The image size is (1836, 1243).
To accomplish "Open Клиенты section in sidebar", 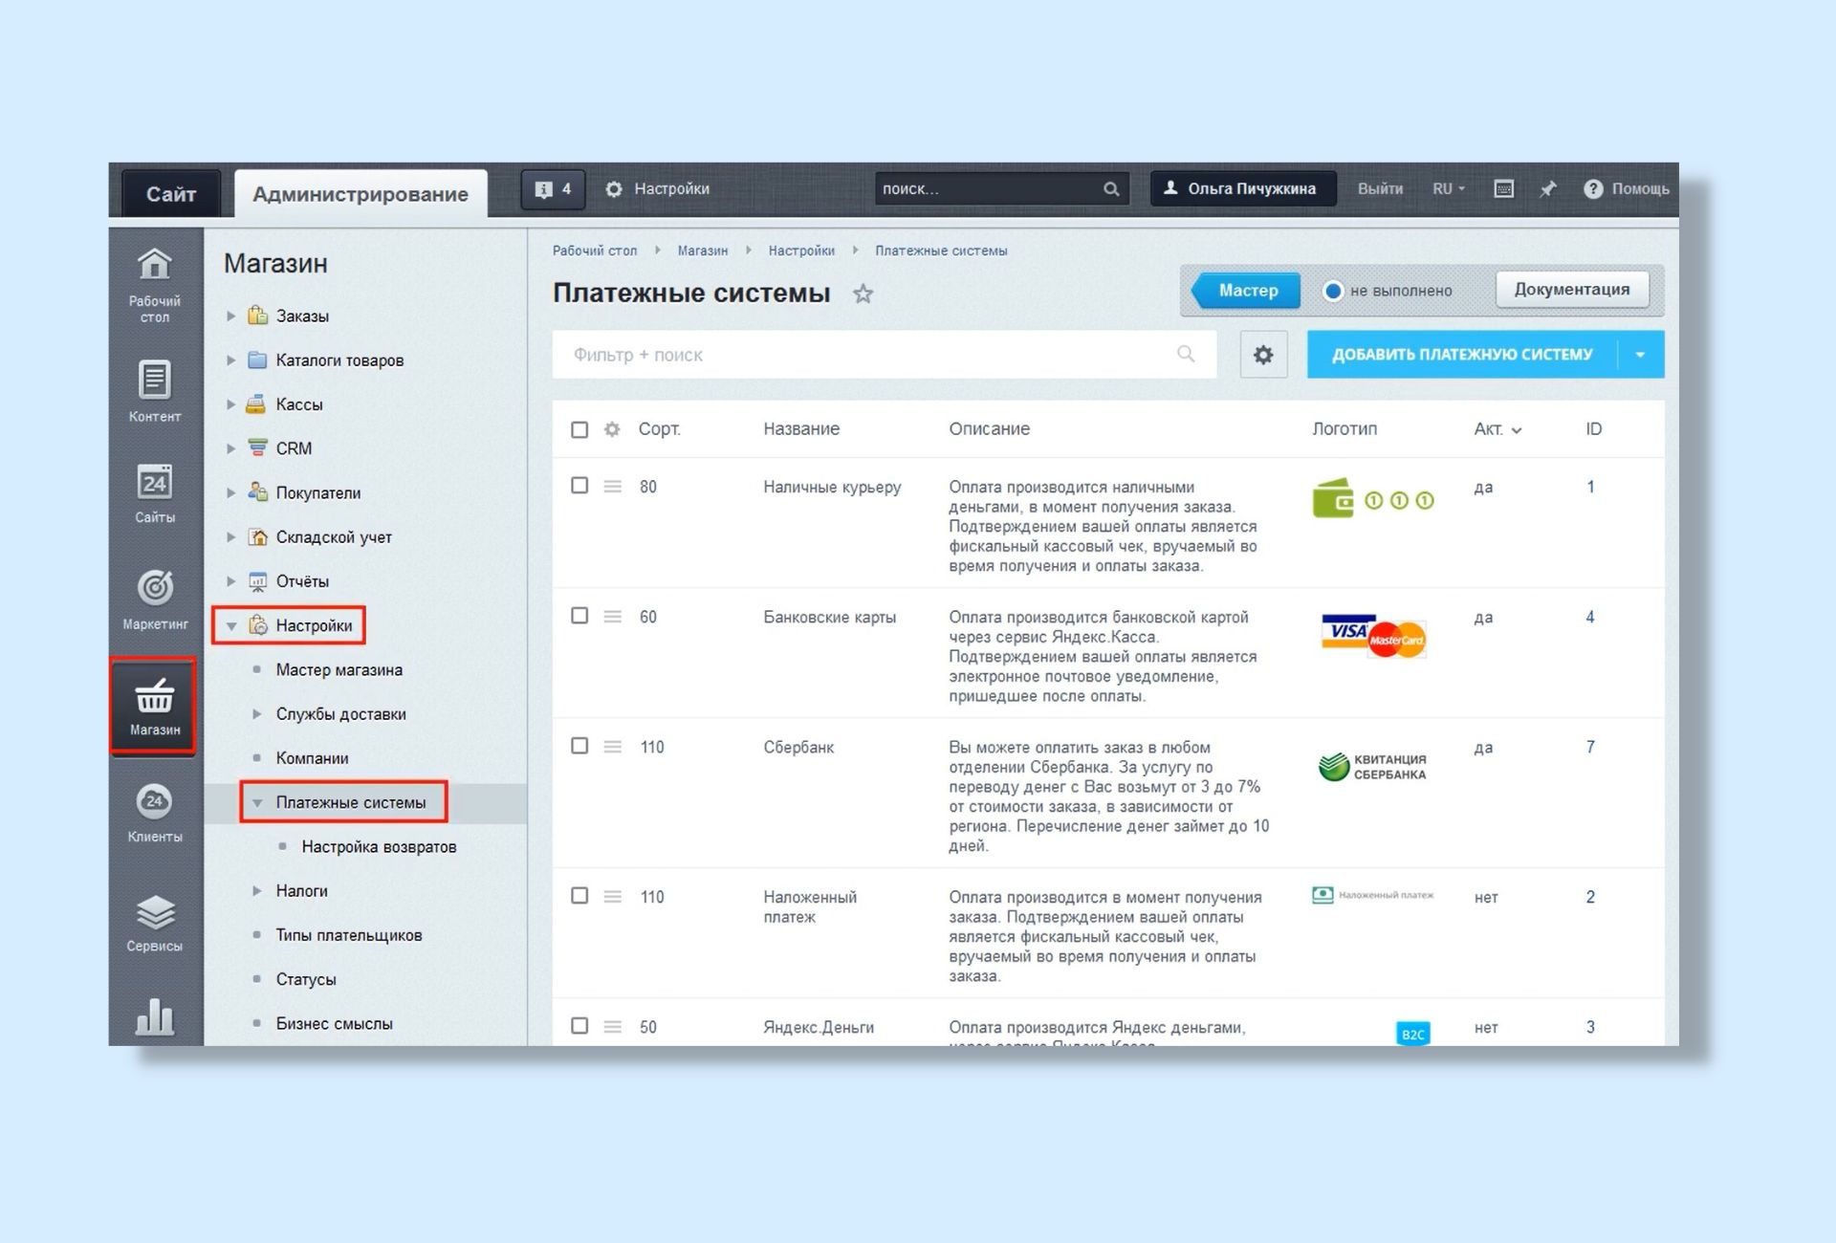I will pos(155,813).
